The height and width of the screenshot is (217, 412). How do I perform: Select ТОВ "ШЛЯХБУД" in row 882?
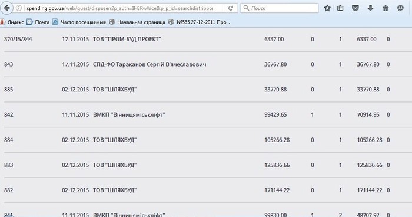tap(115, 190)
